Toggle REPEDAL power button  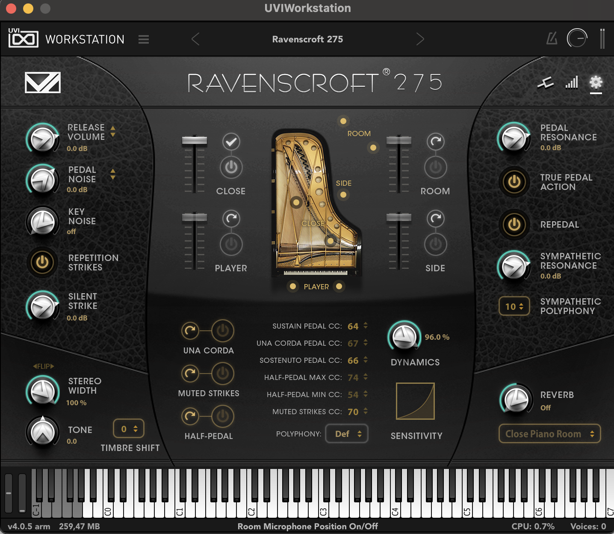514,224
